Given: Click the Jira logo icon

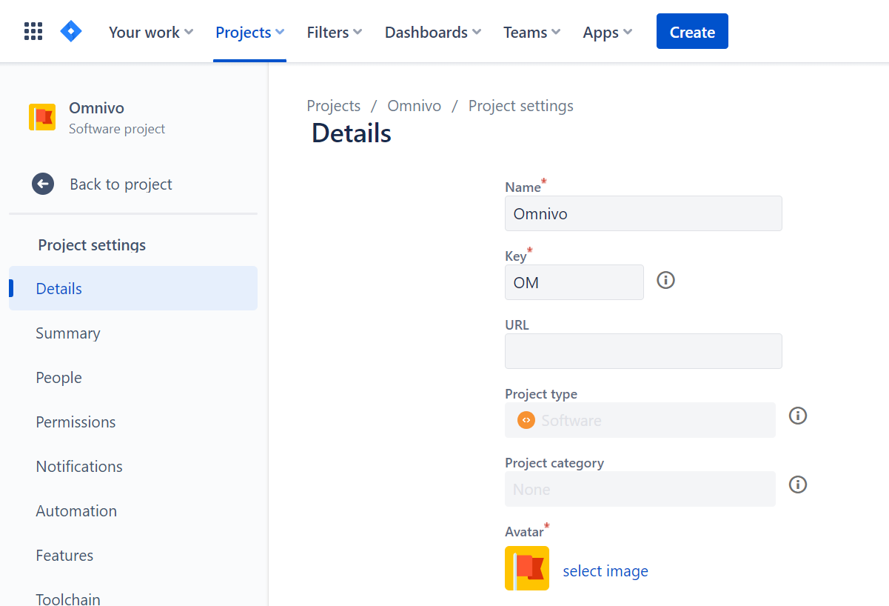Looking at the screenshot, I should [x=71, y=31].
